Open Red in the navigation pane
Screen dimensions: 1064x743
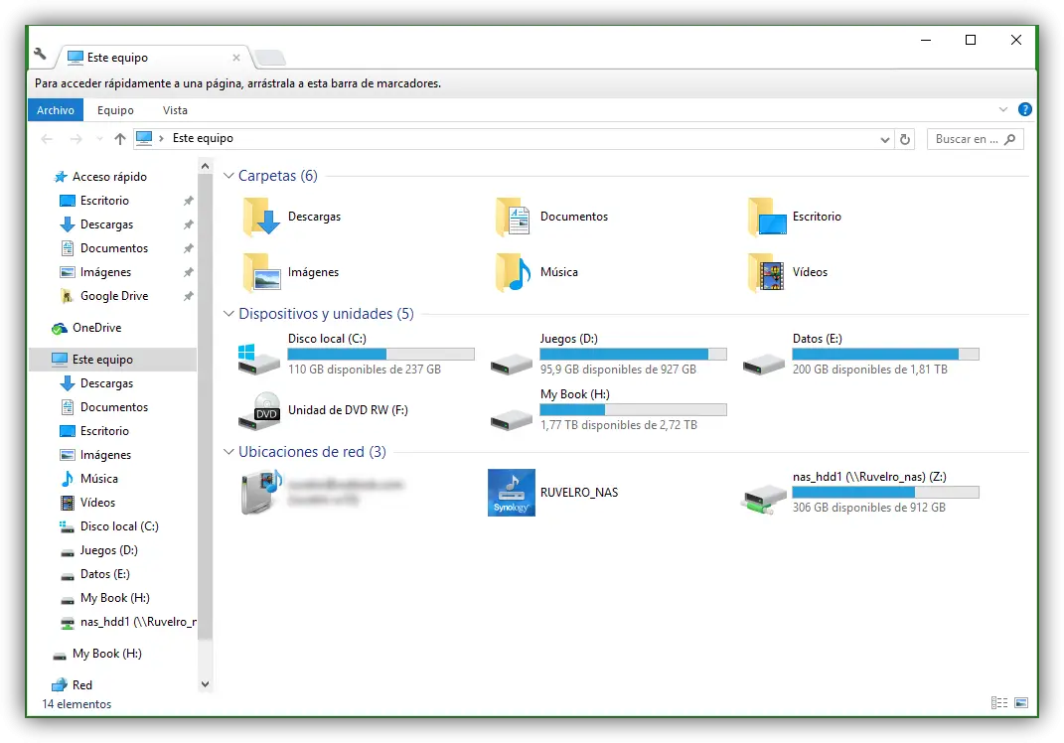tap(82, 685)
